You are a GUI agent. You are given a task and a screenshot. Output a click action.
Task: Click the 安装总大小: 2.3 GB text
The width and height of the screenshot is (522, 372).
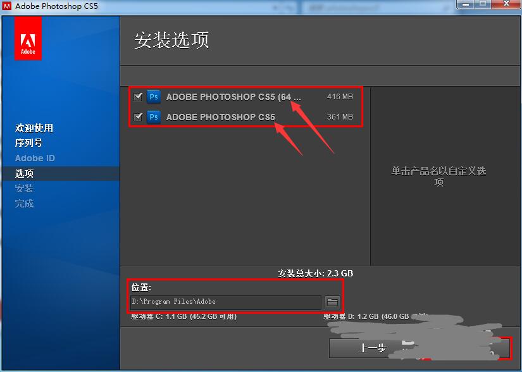click(315, 273)
